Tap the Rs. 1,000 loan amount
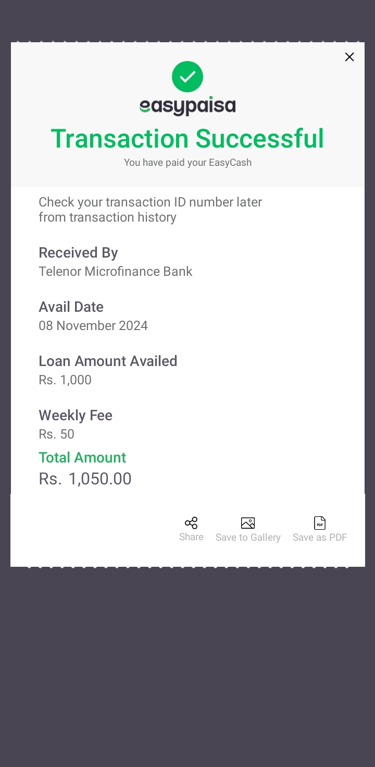The image size is (375, 767). [x=65, y=380]
